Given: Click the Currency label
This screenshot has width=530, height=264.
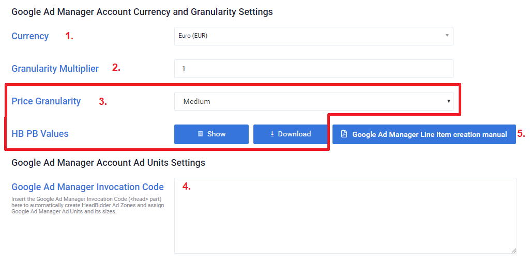Looking at the screenshot, I should tap(30, 36).
